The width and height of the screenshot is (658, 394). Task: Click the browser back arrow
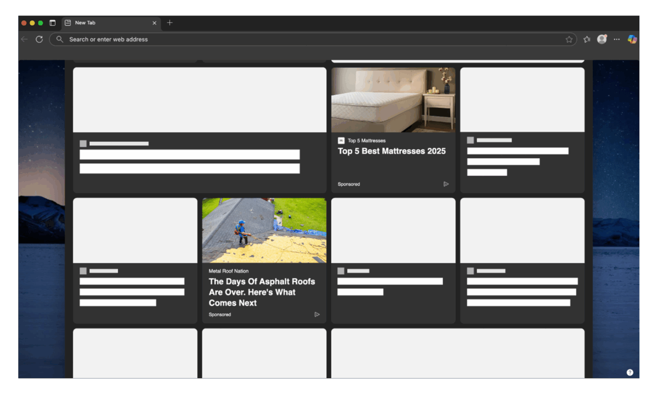click(x=24, y=39)
